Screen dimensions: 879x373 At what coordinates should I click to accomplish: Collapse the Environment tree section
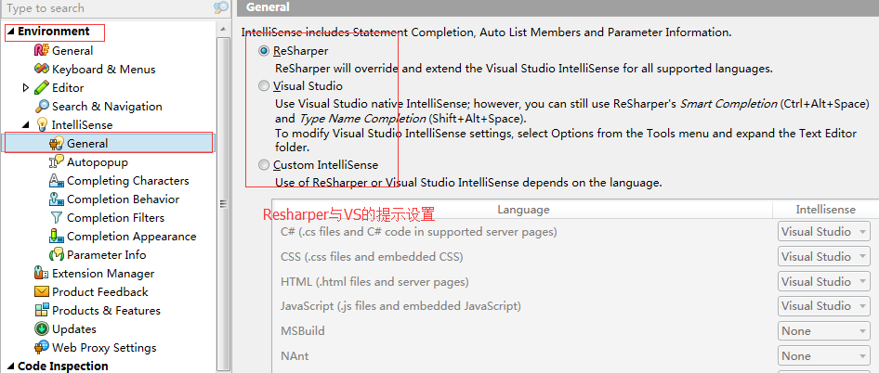point(11,32)
